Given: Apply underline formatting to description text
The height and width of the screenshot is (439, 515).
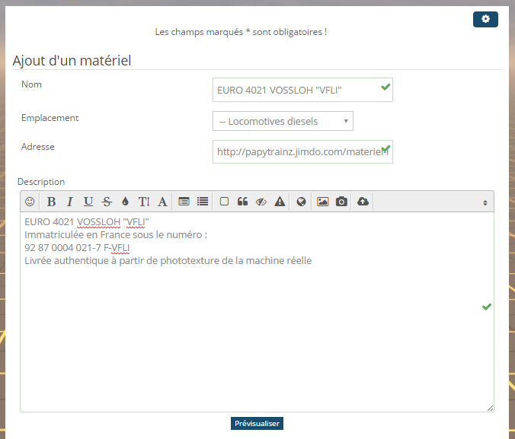Looking at the screenshot, I should tap(88, 202).
